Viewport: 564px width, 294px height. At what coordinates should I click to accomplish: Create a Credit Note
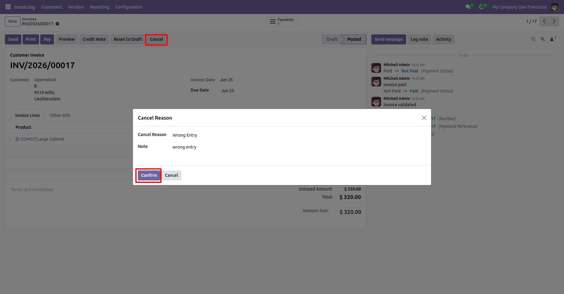pyautogui.click(x=94, y=39)
